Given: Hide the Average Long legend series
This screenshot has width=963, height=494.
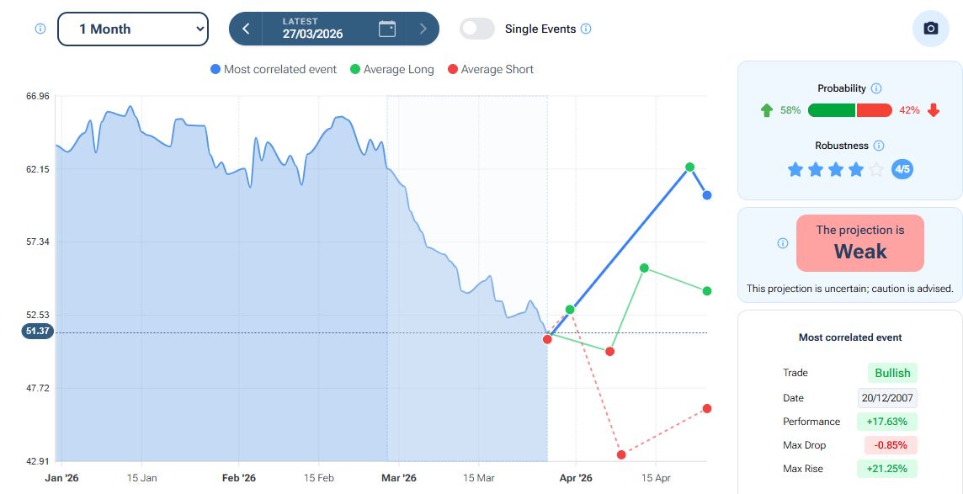Looking at the screenshot, I should coord(391,69).
